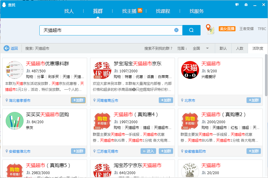Open group title 淘宝苏宁京东天猫超市
Viewport: 268px width, 178px height.
click(x=138, y=165)
